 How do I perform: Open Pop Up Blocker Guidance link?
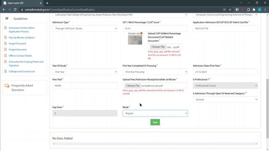coord(22,37)
